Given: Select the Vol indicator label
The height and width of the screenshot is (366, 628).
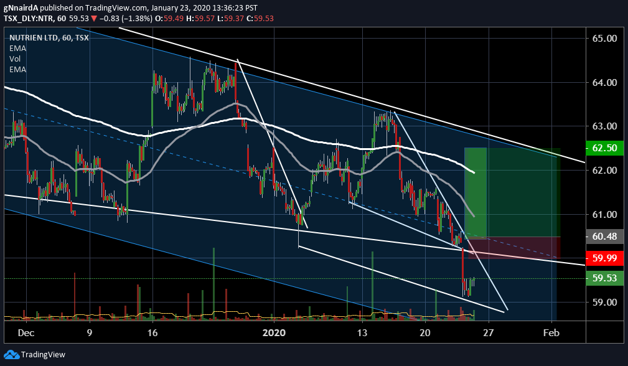Looking at the screenshot, I should (15, 59).
